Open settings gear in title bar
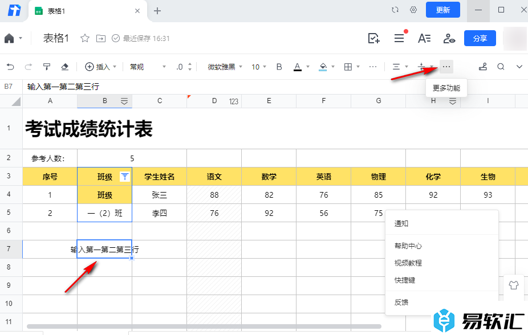Viewport: 528px width, 335px height. 413,10
